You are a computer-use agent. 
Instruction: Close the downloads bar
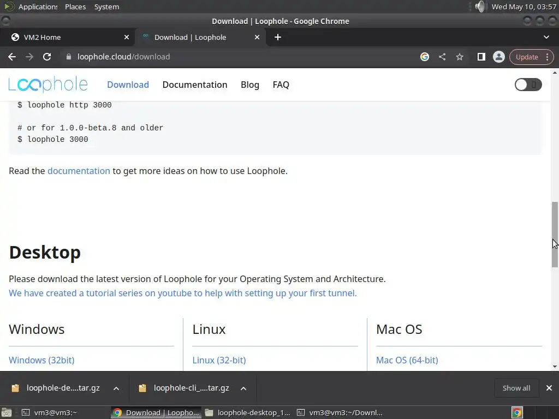(549, 388)
